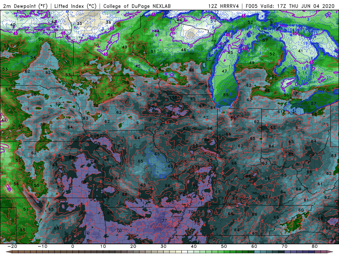Click the 'Lifted Index (°C)' header label

click(x=75, y=6)
